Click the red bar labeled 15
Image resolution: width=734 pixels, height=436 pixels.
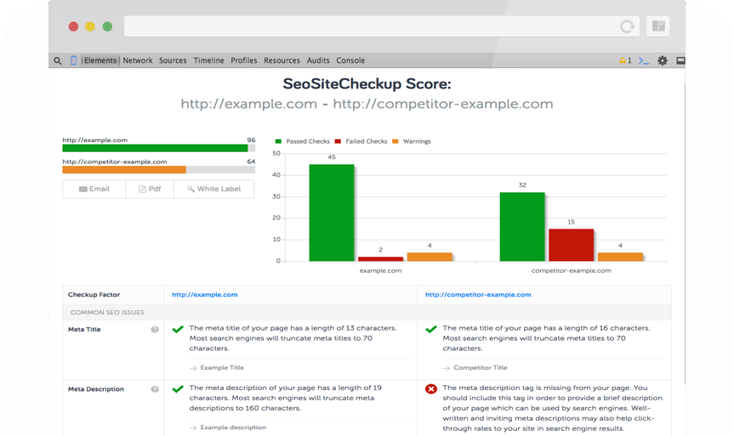(571, 245)
